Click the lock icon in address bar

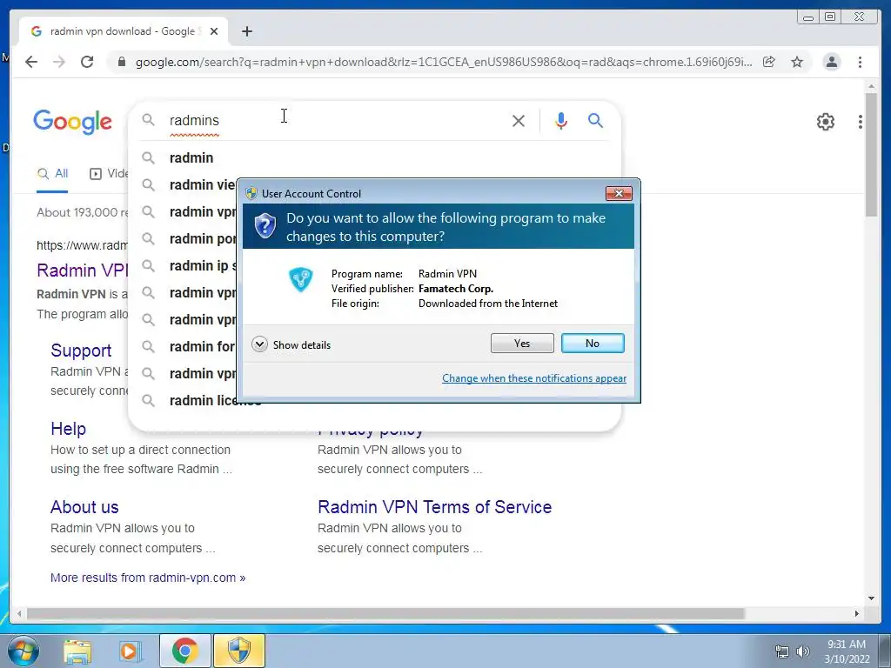coord(121,62)
